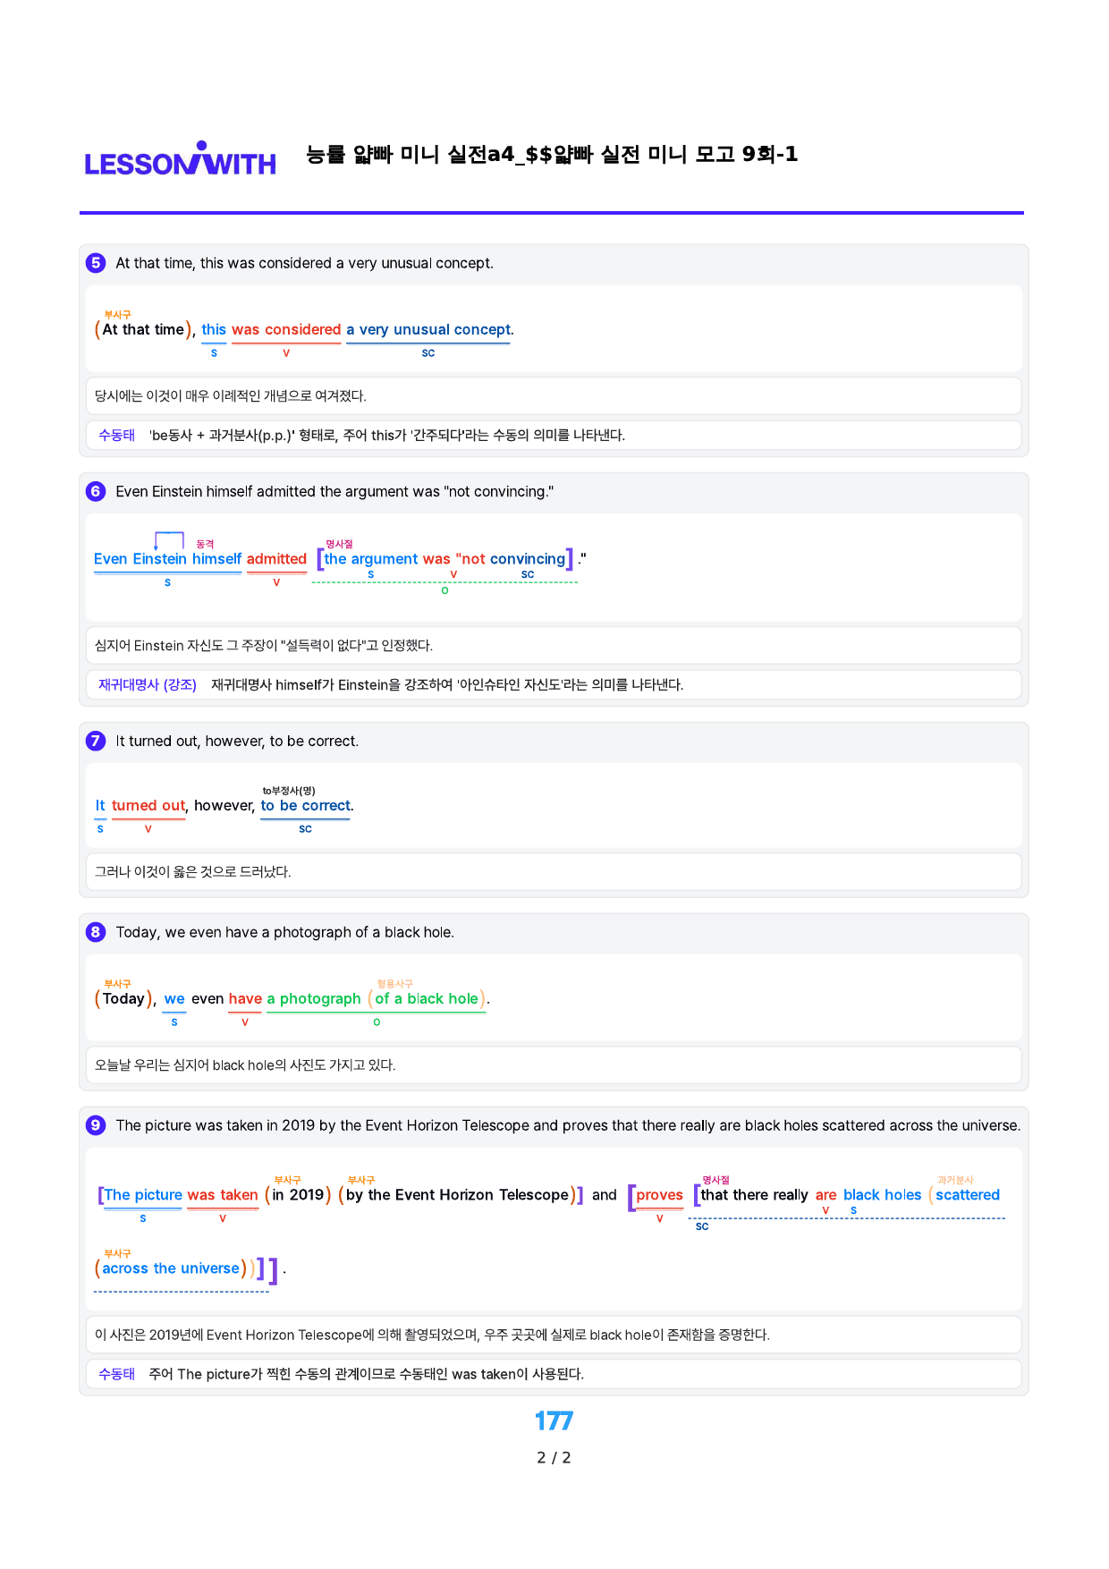
Task: Click the 수동태 label under sentence 5
Action: [117, 435]
